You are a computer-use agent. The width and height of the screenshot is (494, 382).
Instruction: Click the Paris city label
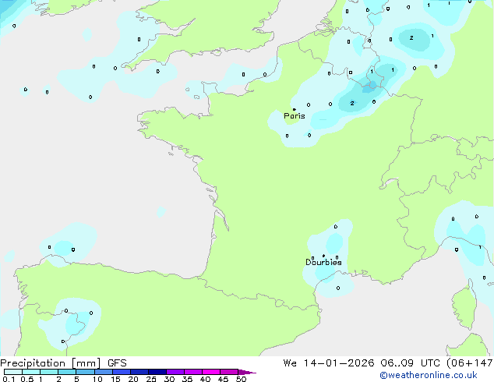(x=295, y=116)
